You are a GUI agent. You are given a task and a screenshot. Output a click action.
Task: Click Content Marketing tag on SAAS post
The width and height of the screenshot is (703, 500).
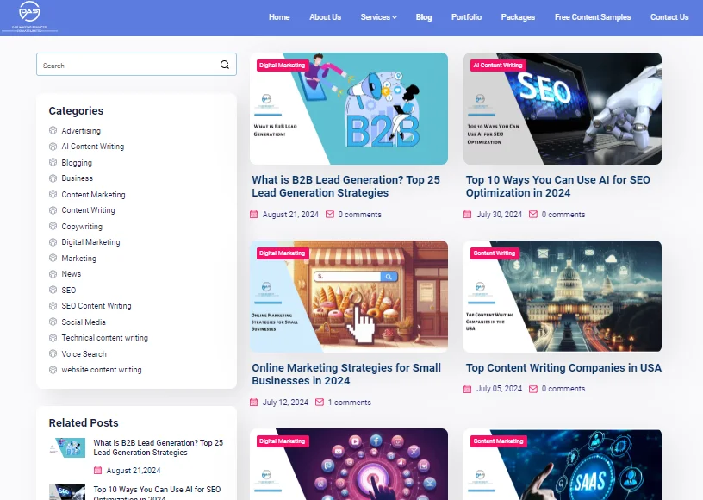click(x=498, y=441)
